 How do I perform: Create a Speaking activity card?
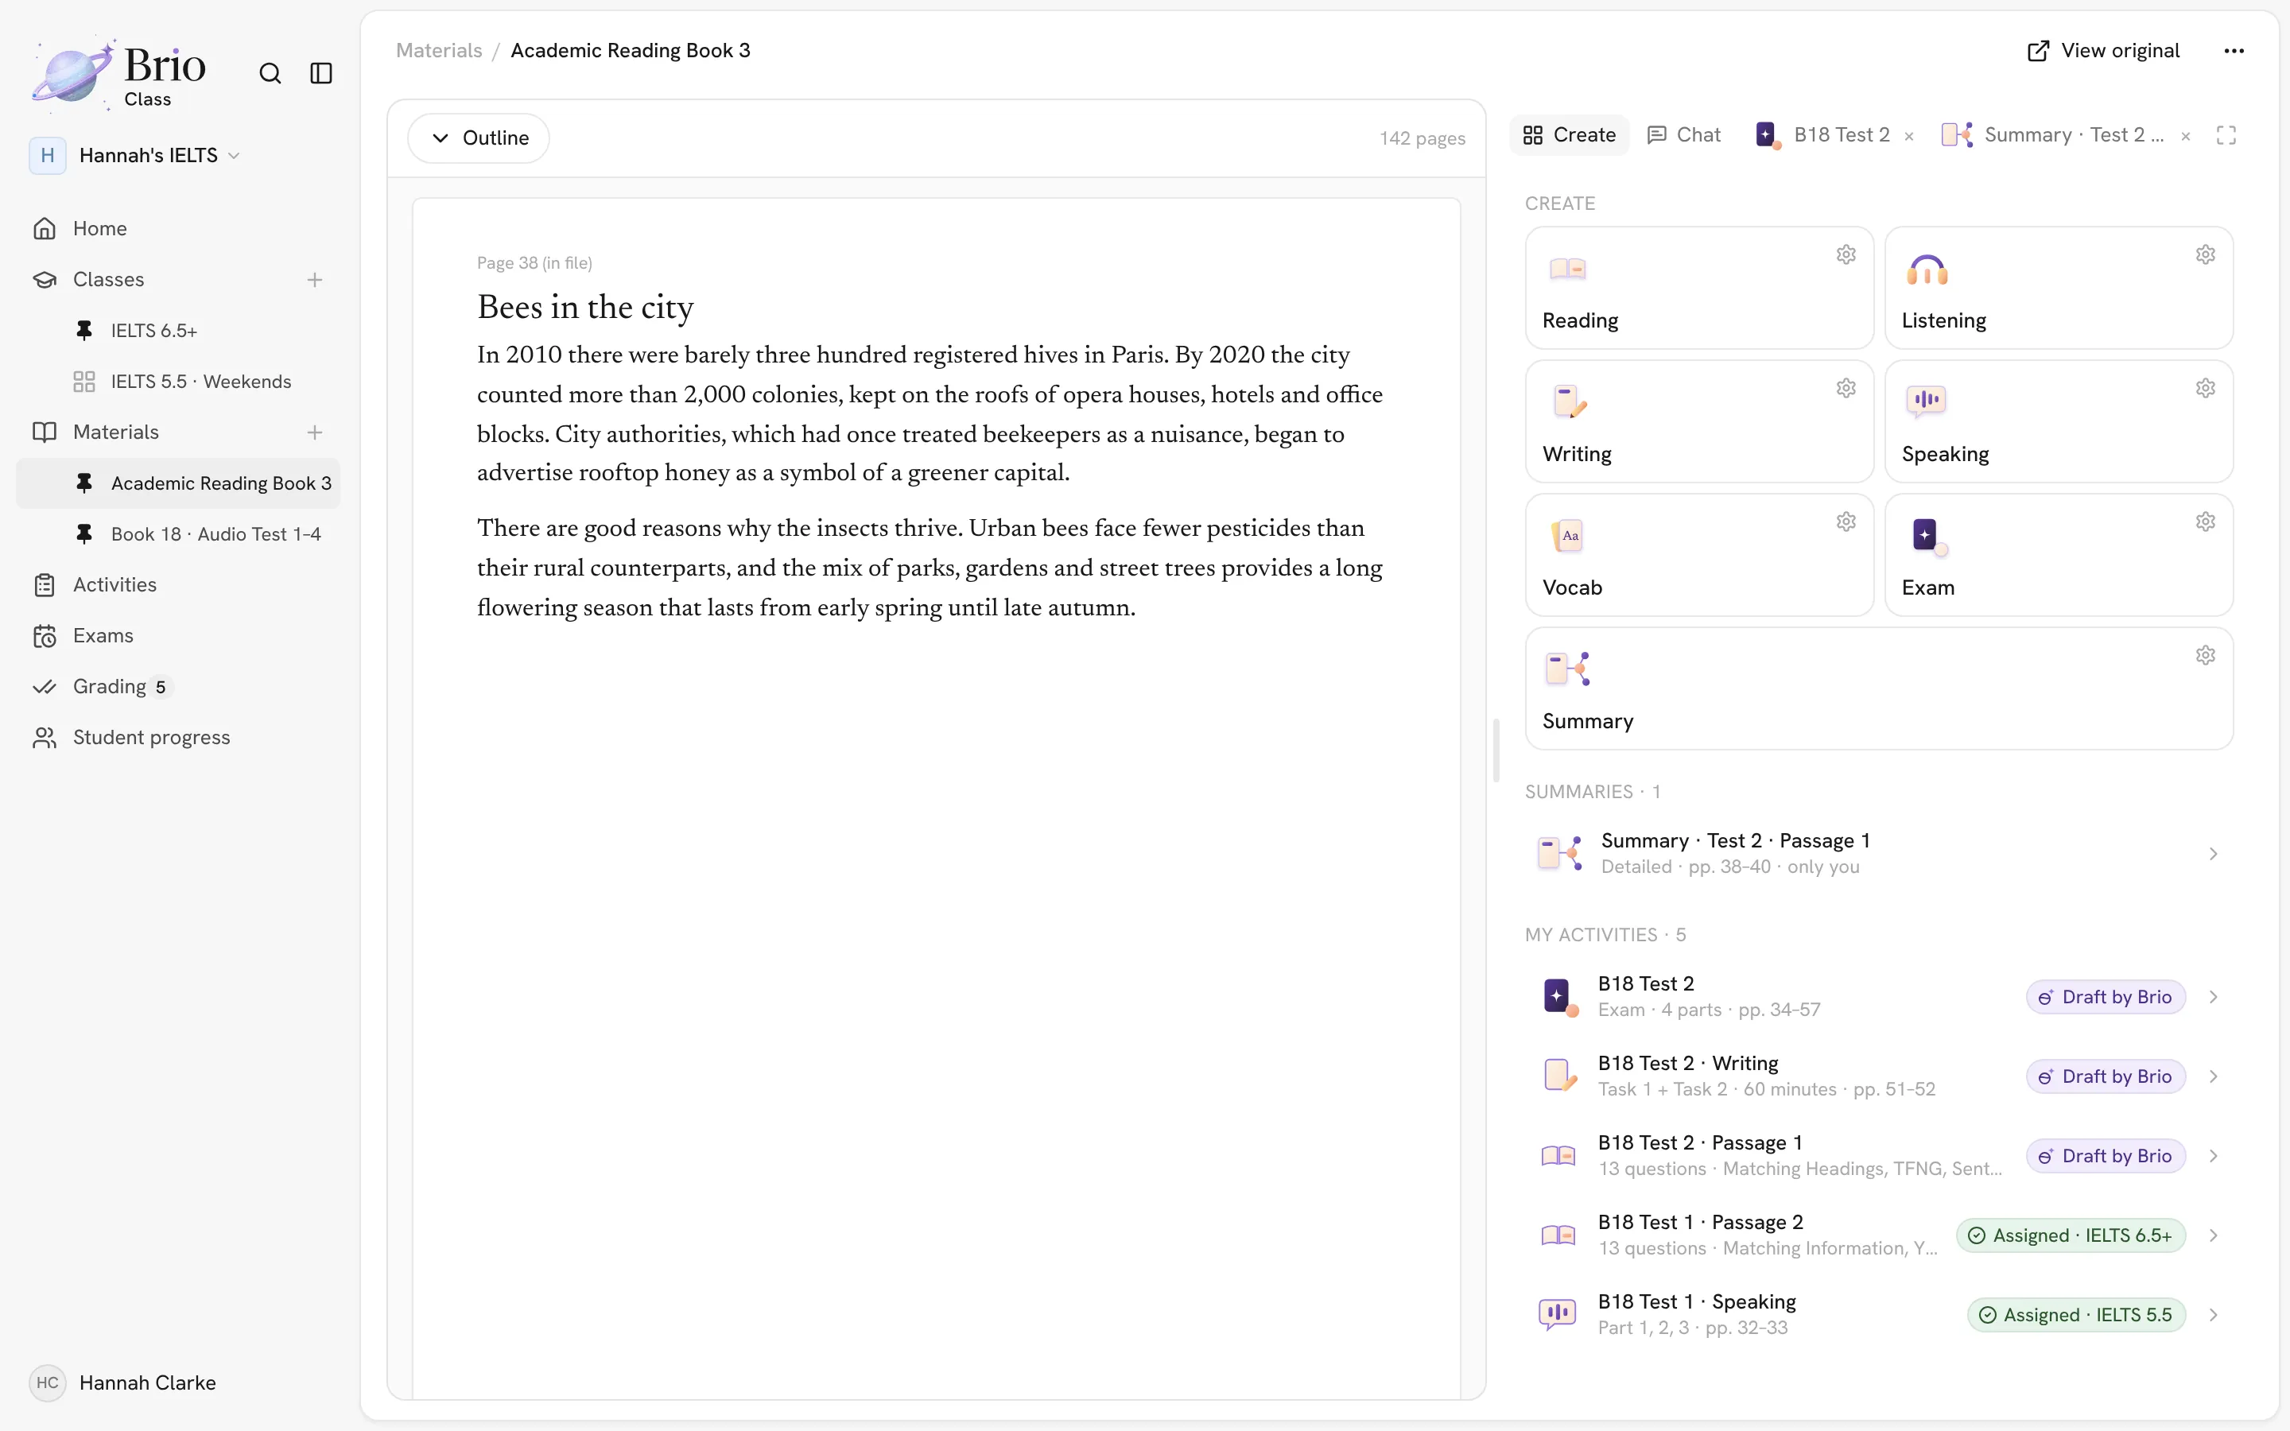point(2059,421)
